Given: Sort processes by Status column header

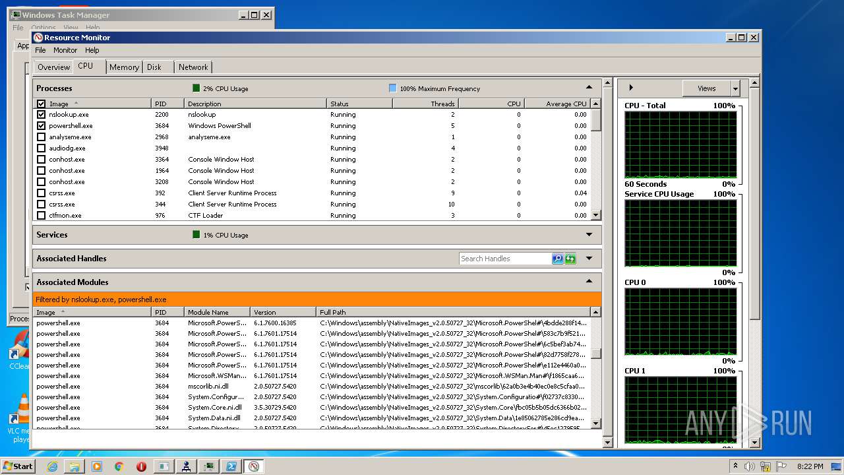Looking at the screenshot, I should pos(359,104).
